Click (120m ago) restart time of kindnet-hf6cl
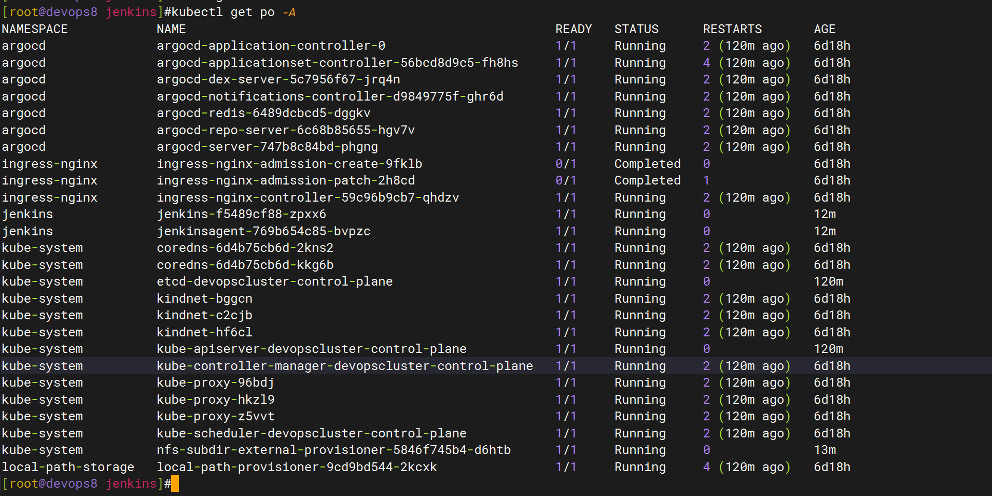Image resolution: width=992 pixels, height=496 pixels. (x=755, y=332)
